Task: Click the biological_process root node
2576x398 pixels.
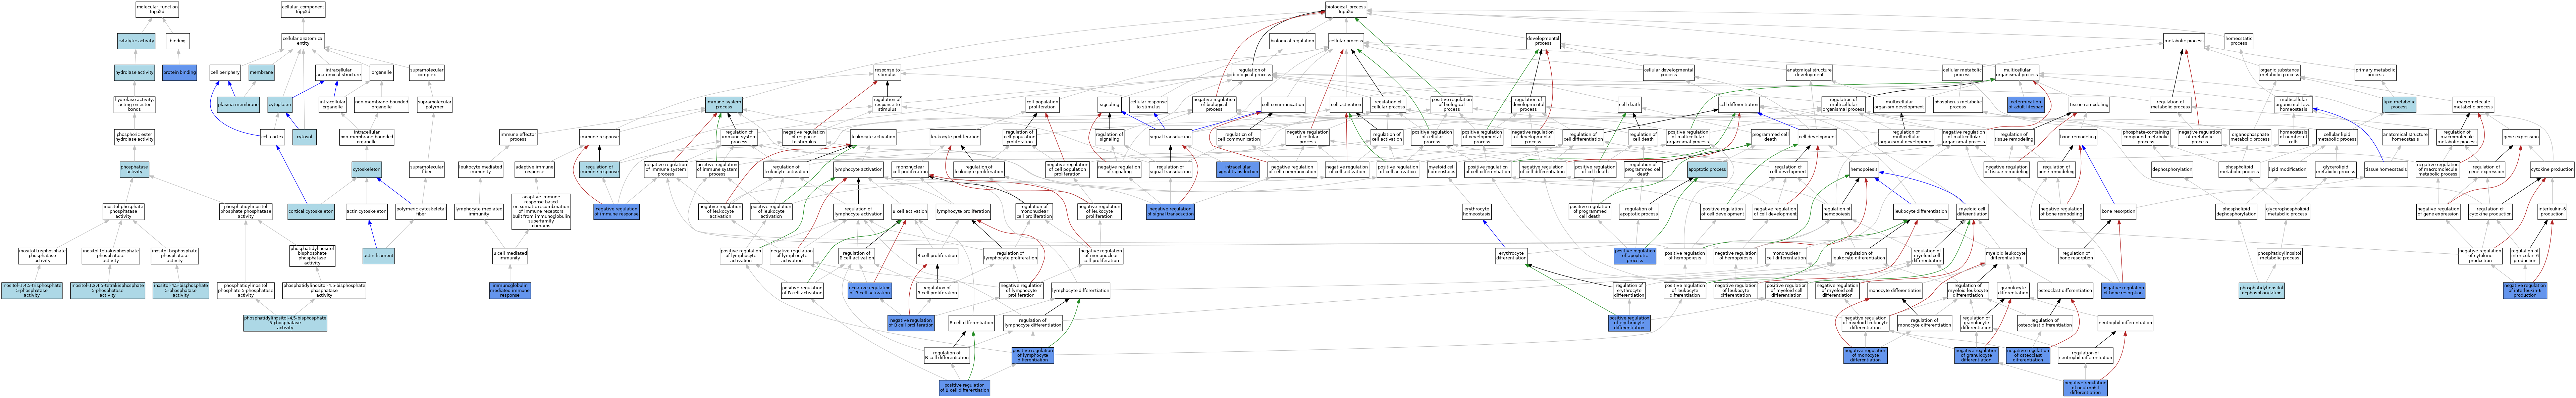Action: click(1346, 10)
